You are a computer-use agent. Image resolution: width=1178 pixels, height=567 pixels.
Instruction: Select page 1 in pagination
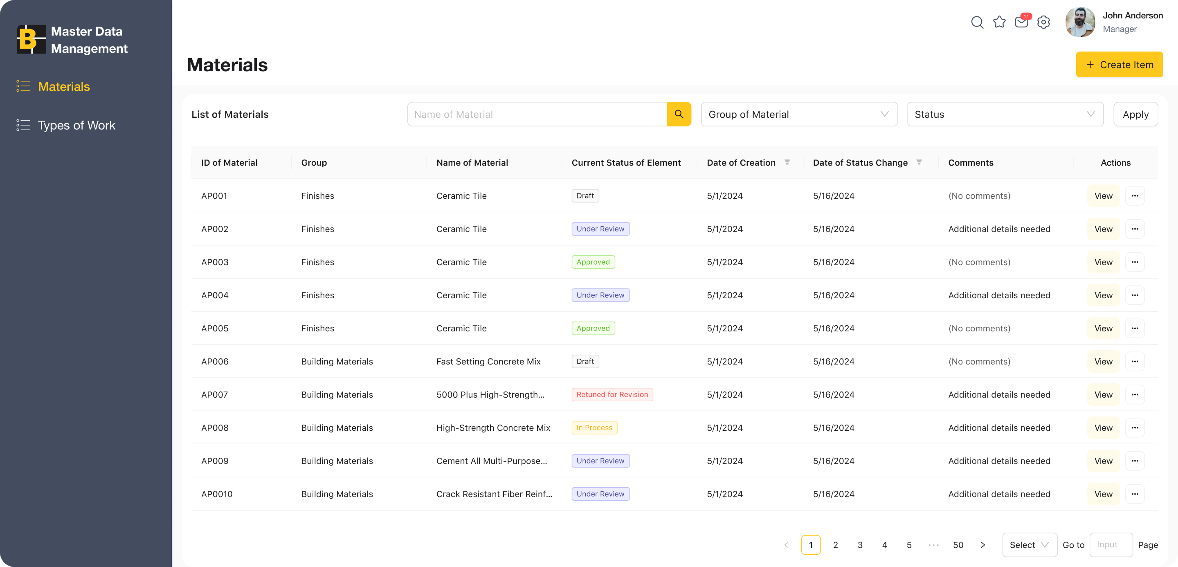click(811, 544)
